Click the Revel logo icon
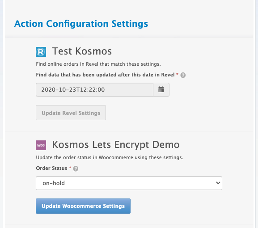 (41, 52)
